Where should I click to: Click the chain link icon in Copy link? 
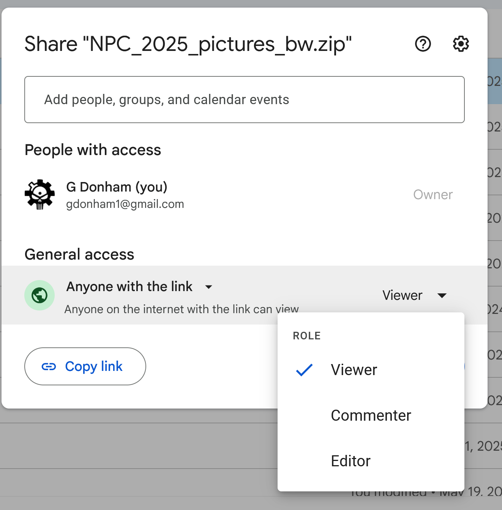[49, 366]
